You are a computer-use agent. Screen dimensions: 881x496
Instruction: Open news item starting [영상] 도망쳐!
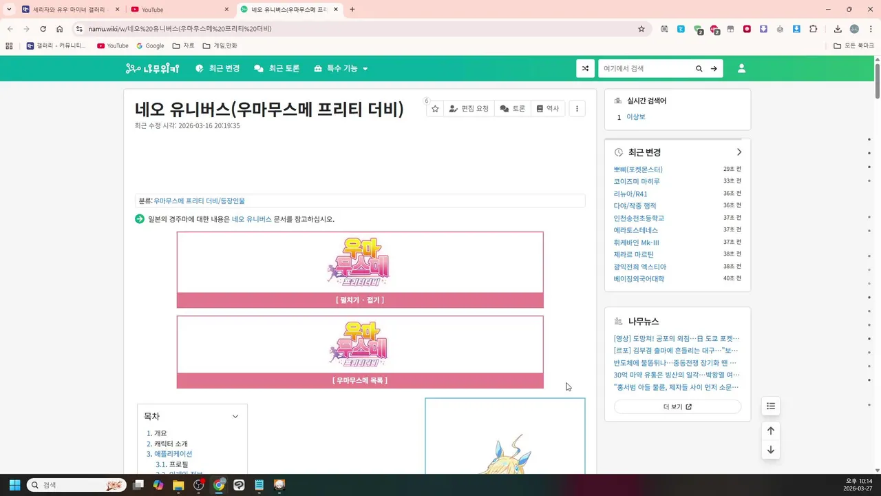(677, 338)
